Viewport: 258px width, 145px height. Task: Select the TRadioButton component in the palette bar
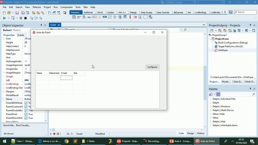click(115, 17)
